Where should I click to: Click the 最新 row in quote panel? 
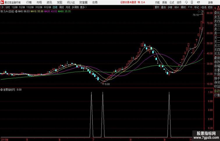217,58
